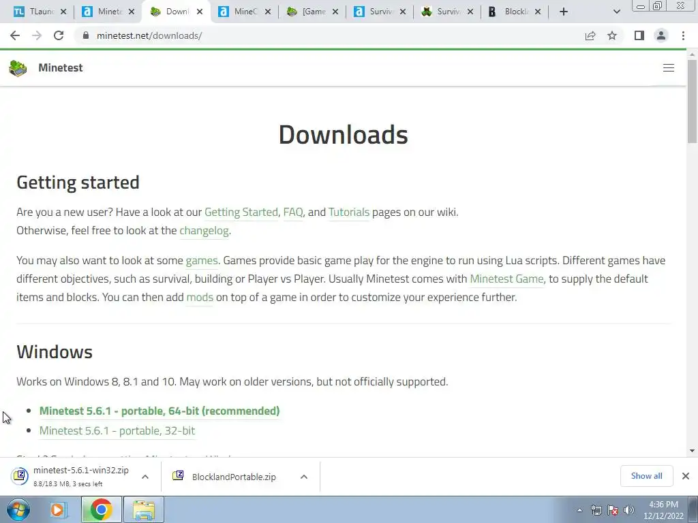Open Windows Explorer from taskbar
This screenshot has width=698, height=523.
(x=144, y=509)
